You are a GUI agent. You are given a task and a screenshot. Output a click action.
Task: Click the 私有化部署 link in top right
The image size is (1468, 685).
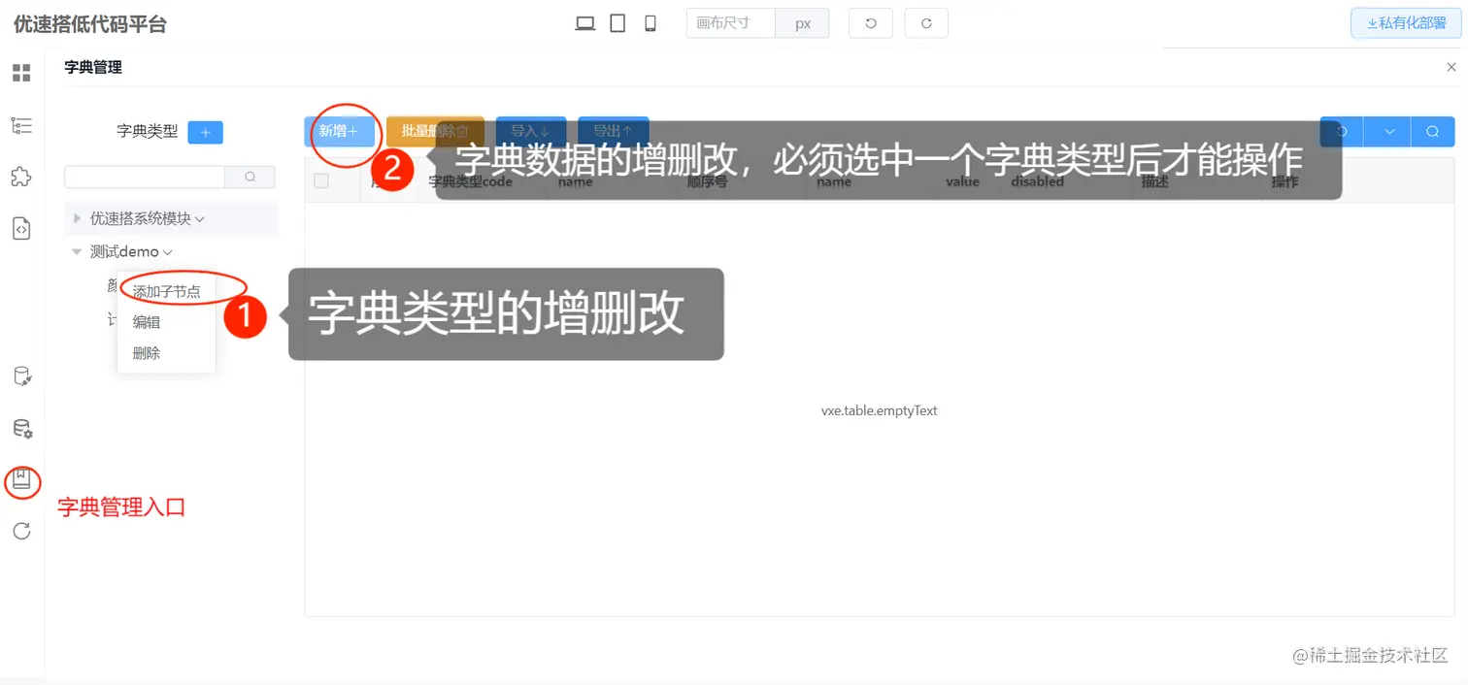[x=1405, y=22]
